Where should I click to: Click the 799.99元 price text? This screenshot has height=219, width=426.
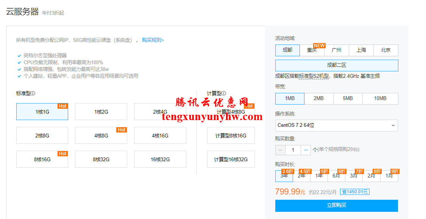tap(290, 192)
